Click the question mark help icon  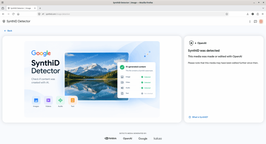(190, 117)
